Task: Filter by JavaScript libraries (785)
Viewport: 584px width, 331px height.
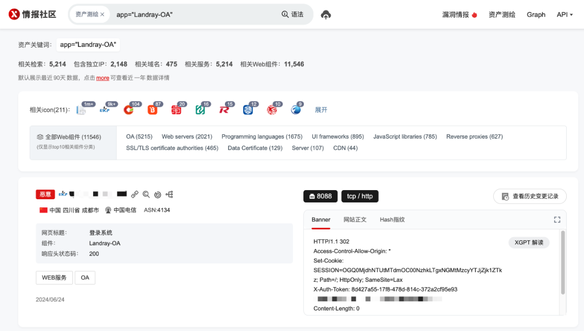Action: 405,137
